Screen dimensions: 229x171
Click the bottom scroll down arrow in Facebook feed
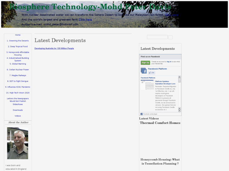(180, 111)
